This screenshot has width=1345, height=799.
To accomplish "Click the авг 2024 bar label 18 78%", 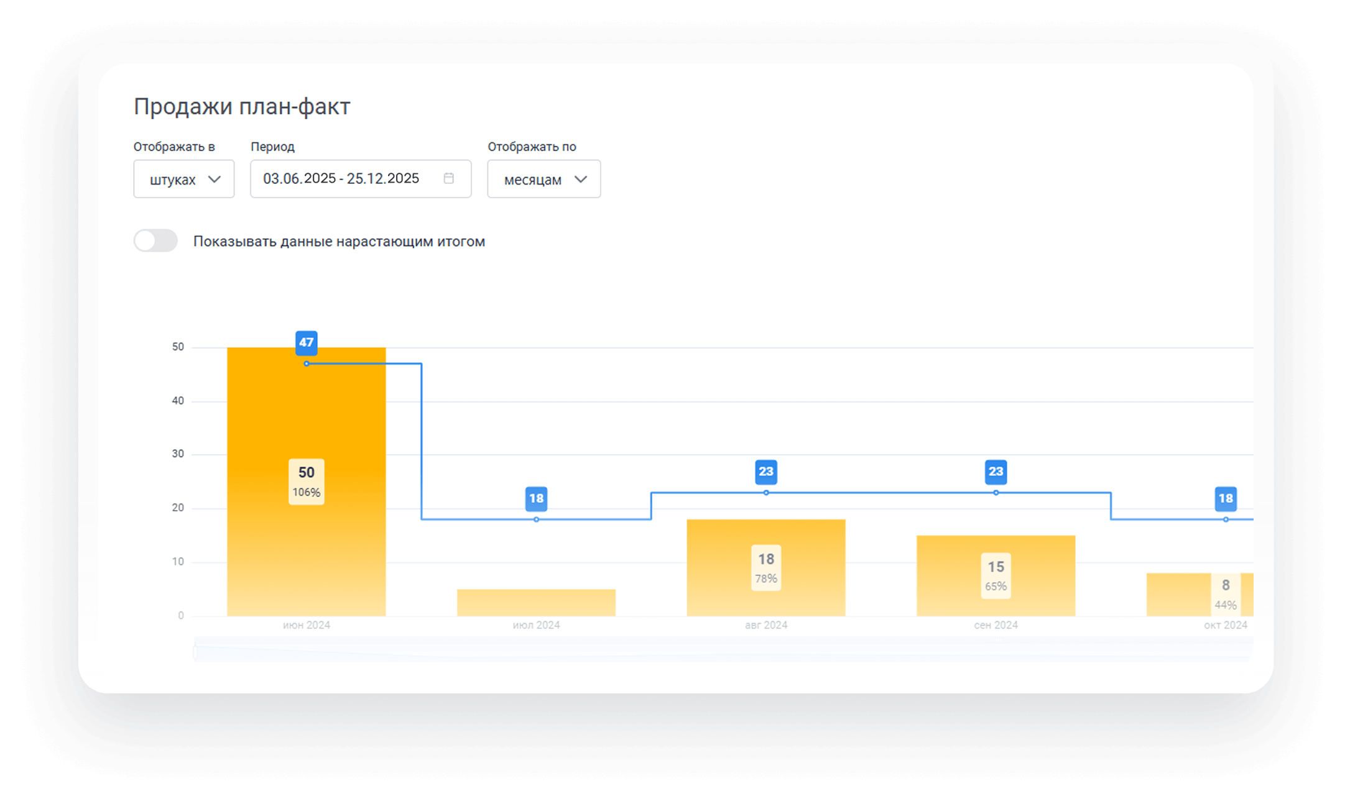I will 765,568.
